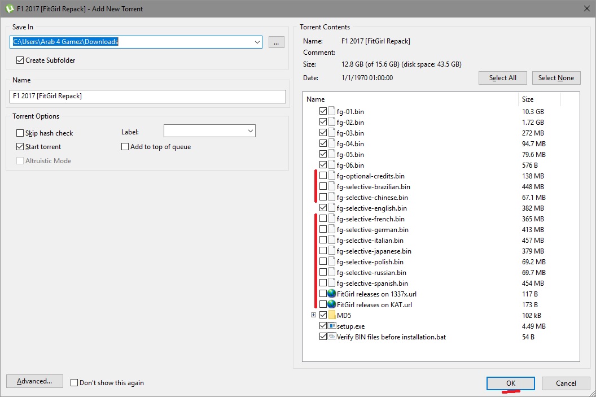Uncheck the setup.exe checkbox
Screen dimensions: 596x397
click(x=323, y=326)
